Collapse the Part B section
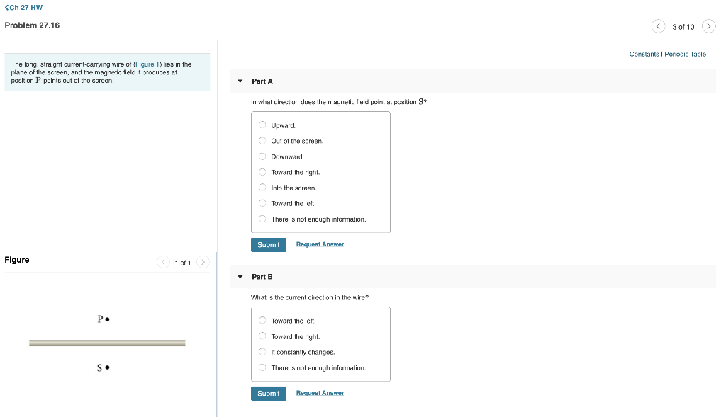 [x=240, y=276]
